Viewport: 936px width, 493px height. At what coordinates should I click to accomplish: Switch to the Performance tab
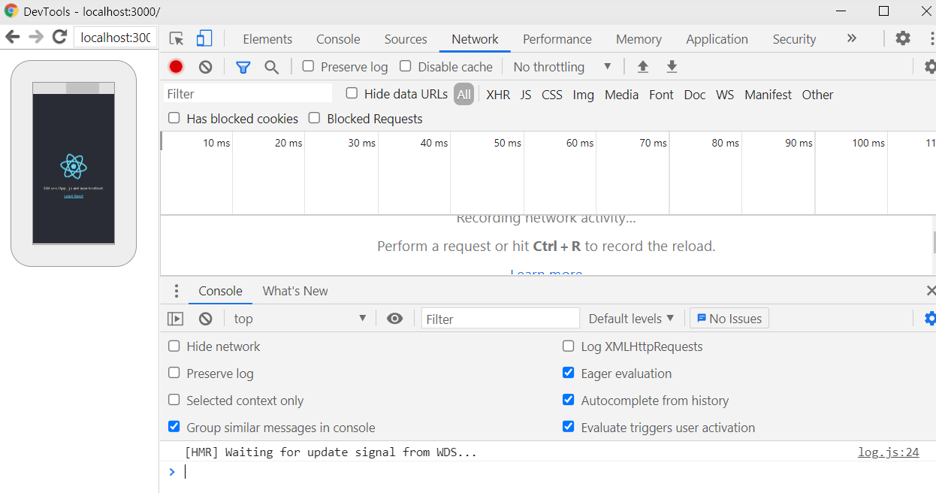click(557, 38)
